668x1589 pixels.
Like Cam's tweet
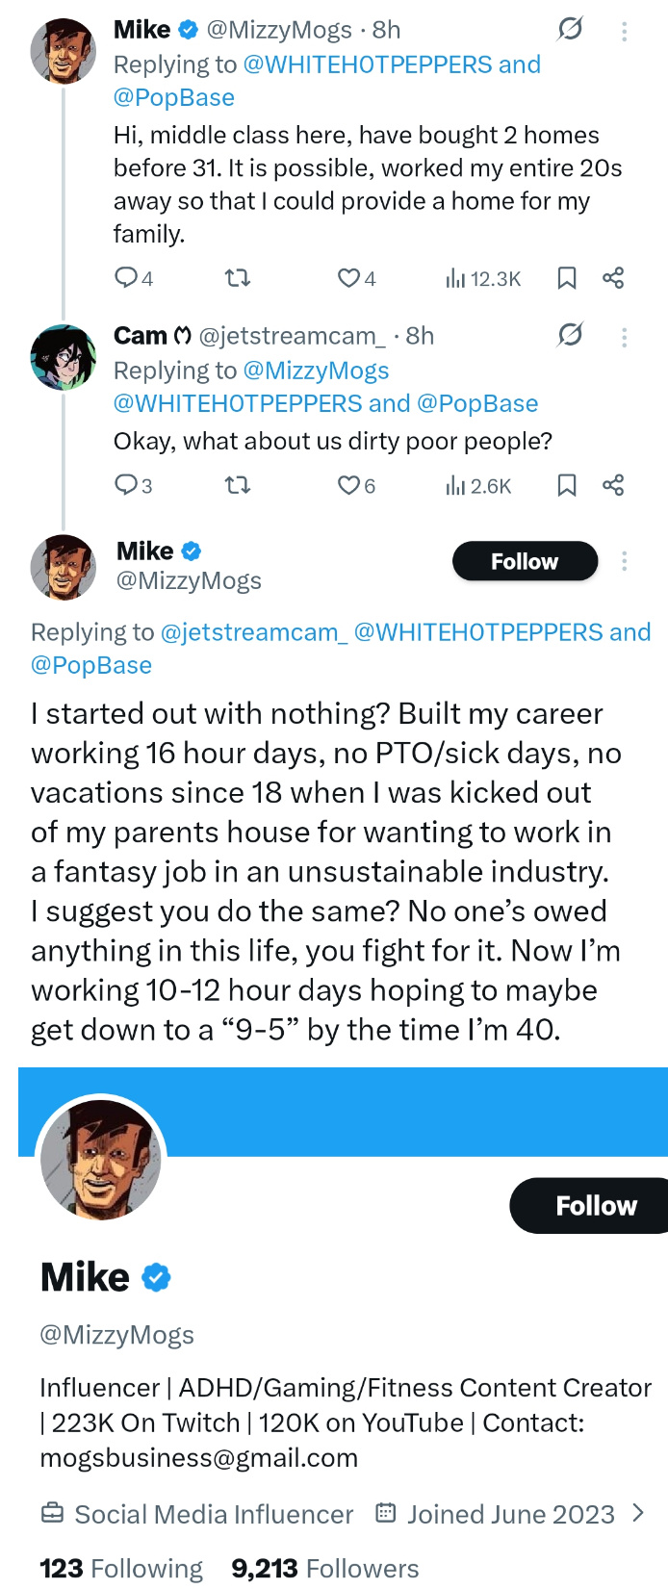click(347, 485)
